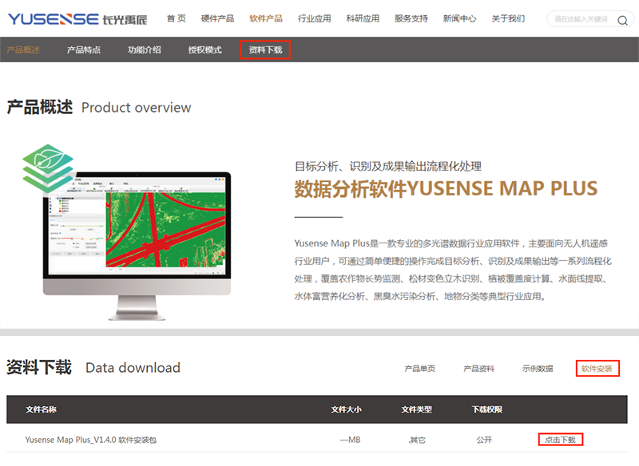The image size is (639, 466).
Task: Click the green layered leaf product icon
Action: pos(48,168)
